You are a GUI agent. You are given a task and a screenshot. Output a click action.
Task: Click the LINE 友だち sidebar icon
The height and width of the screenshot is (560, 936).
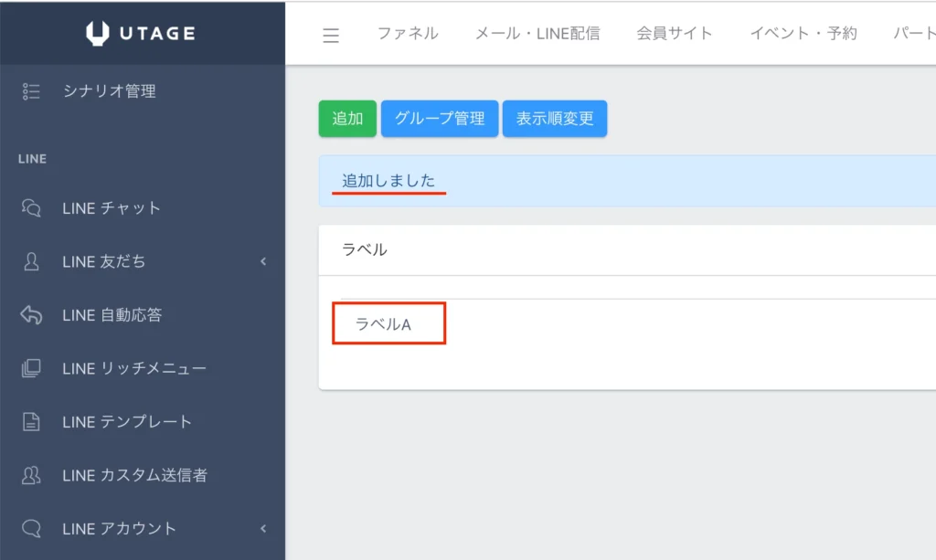32,262
